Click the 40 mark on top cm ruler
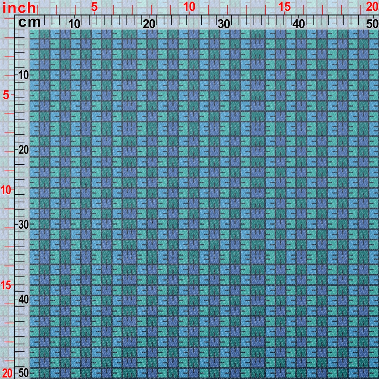The image size is (379, 379). (299, 24)
